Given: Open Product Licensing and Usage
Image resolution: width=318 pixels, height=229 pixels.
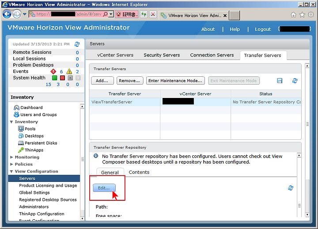Looking at the screenshot, I should 48,185.
